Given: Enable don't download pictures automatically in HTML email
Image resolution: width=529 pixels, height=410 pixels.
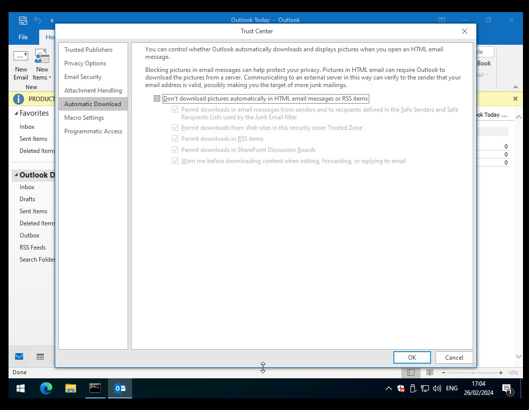Looking at the screenshot, I should 157,98.
